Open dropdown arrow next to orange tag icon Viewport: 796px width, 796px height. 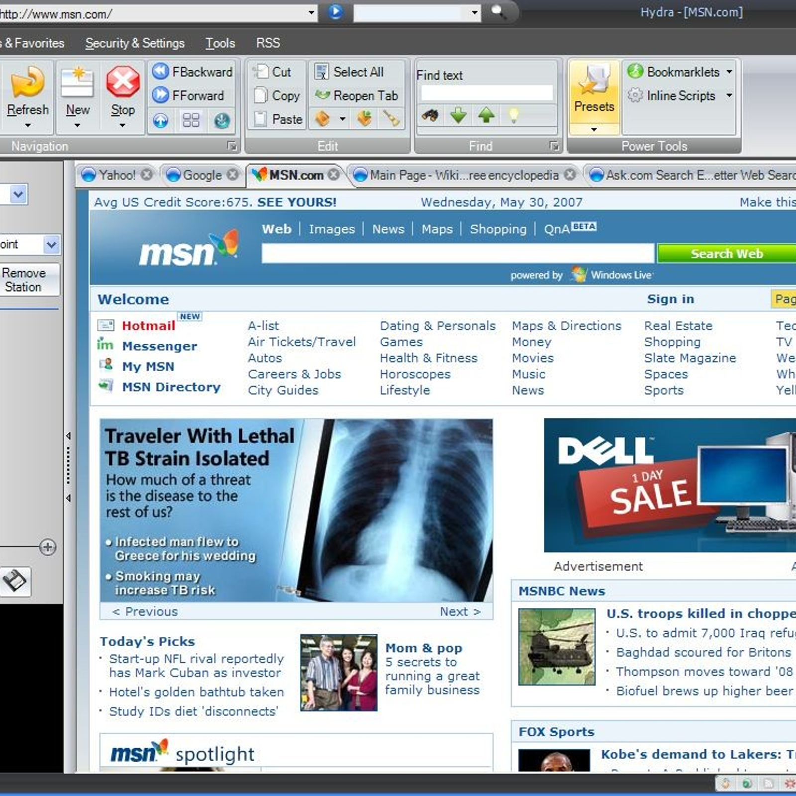coord(342,119)
